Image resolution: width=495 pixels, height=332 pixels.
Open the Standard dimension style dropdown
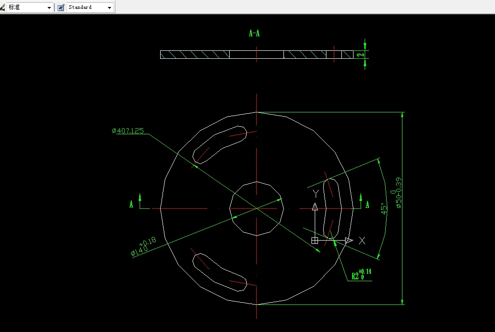coord(90,7)
